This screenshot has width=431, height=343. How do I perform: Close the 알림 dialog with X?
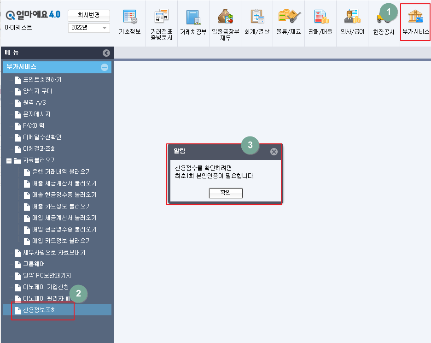pyautogui.click(x=274, y=152)
